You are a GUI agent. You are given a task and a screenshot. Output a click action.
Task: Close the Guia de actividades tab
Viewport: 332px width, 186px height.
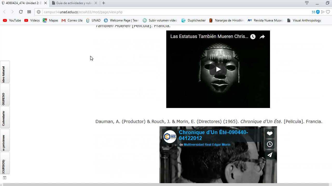[x=96, y=3]
